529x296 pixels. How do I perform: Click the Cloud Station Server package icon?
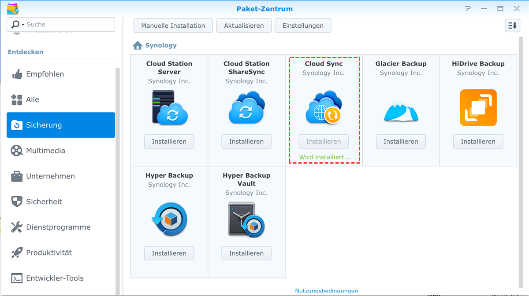(169, 107)
